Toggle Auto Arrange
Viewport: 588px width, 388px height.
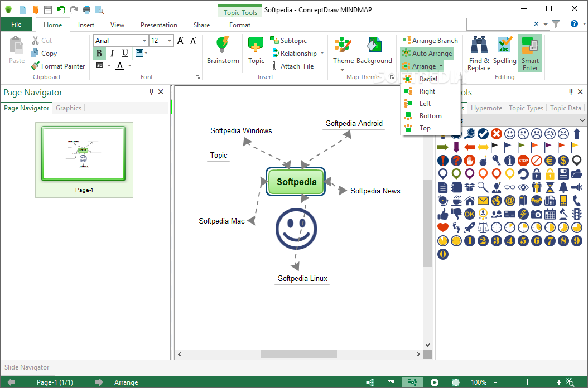point(427,53)
